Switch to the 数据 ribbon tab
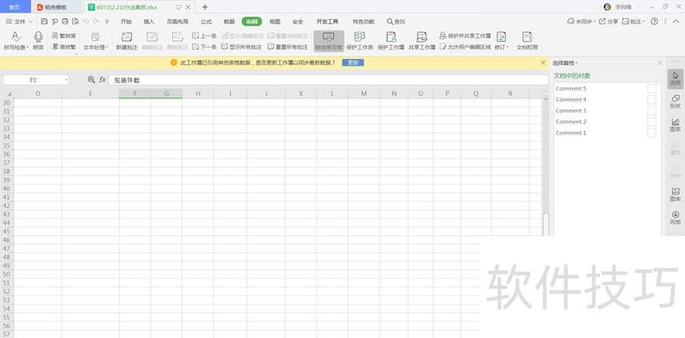 tap(229, 21)
